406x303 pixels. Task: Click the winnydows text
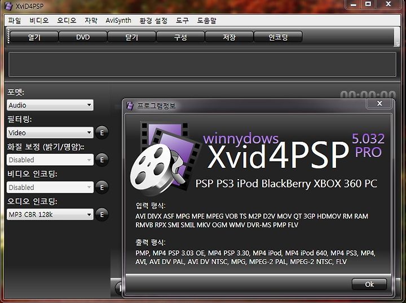click(x=241, y=139)
